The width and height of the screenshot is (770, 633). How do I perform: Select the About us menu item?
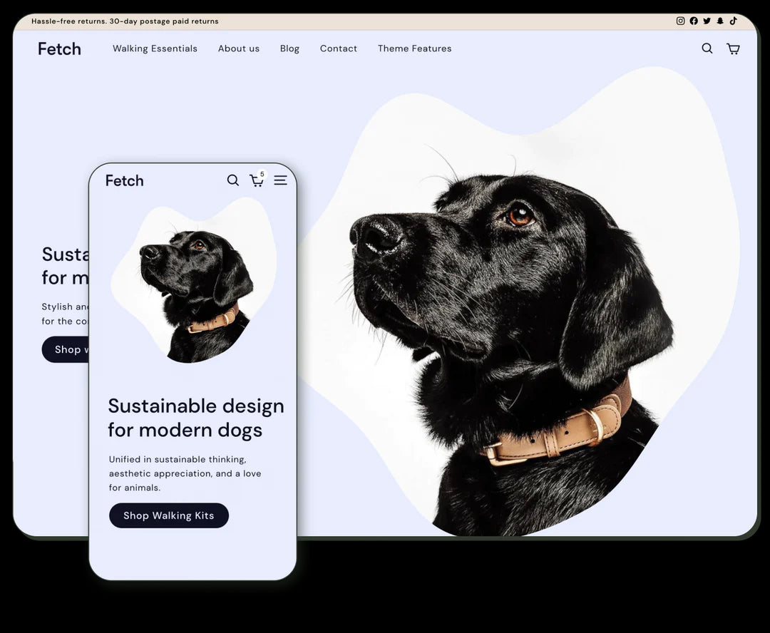click(x=239, y=48)
